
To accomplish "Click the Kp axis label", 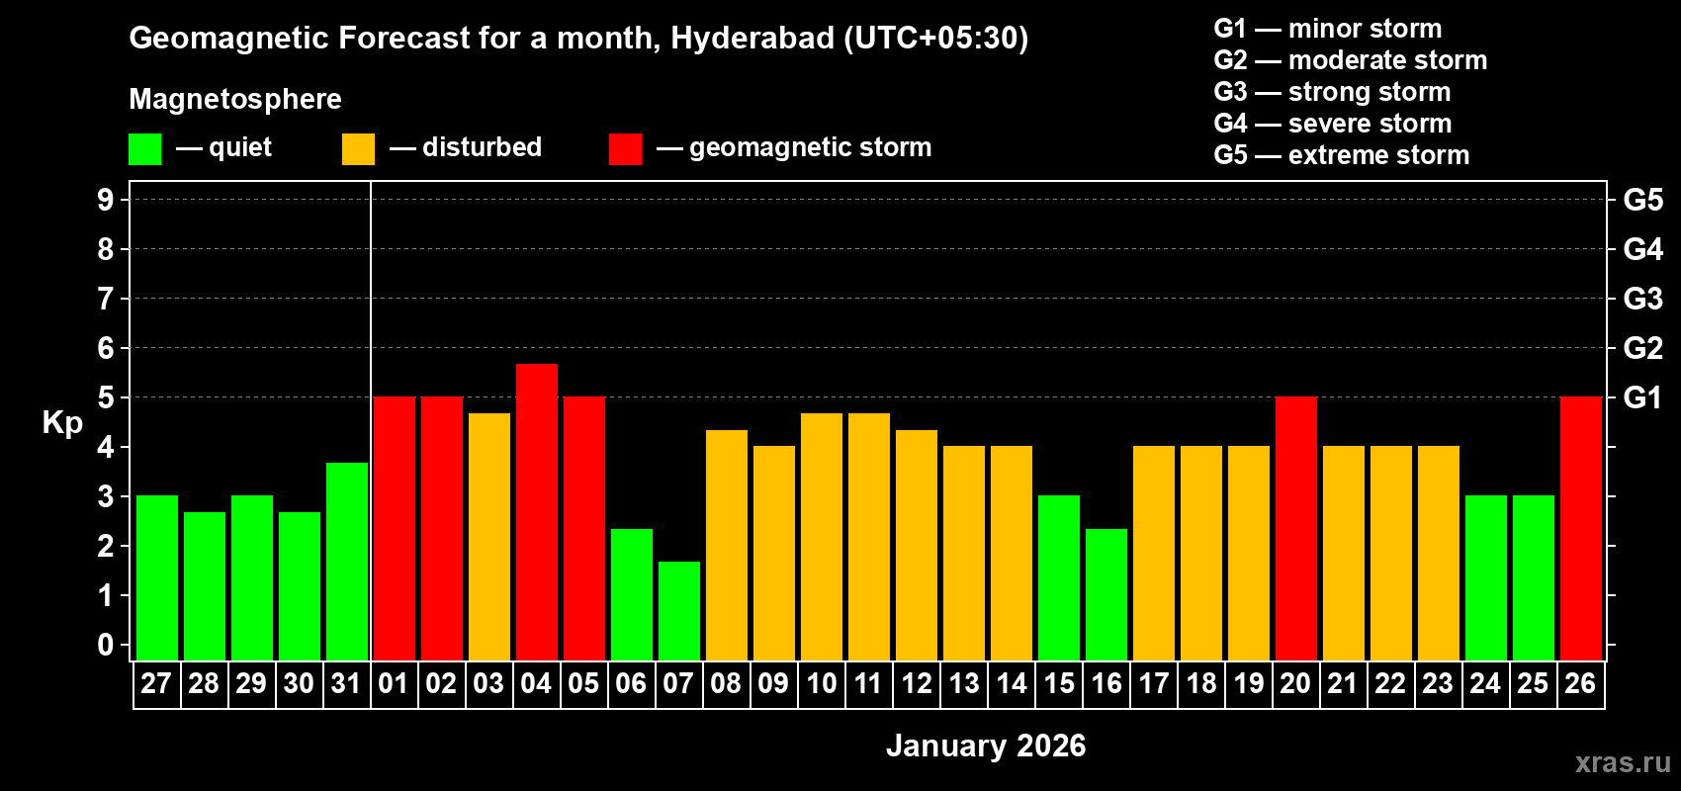I will coord(62,423).
